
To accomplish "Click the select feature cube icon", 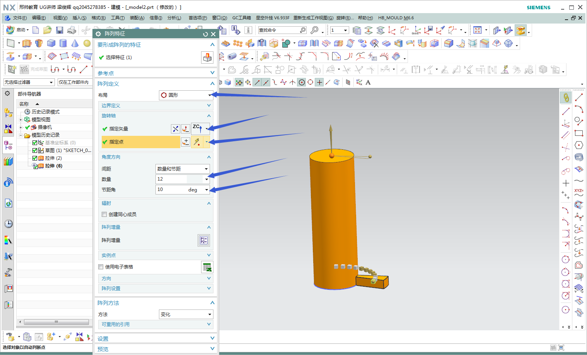I will 207,57.
